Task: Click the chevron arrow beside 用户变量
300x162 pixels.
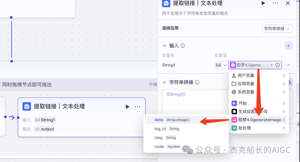Action: coord(284,76)
